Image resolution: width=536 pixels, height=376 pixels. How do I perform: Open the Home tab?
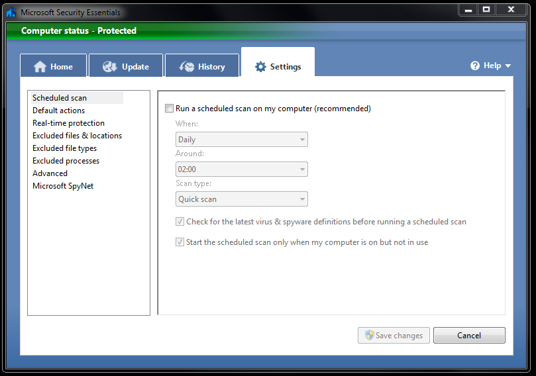pyautogui.click(x=53, y=66)
